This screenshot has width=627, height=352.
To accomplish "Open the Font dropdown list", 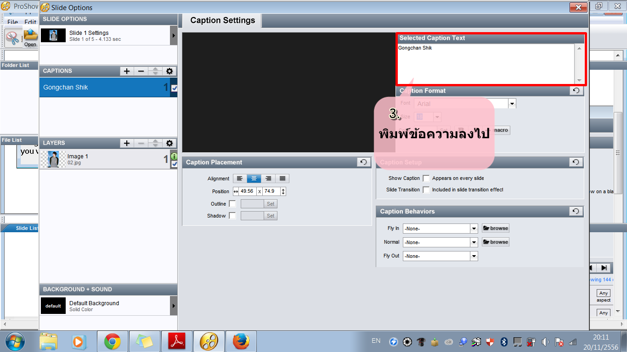I will (x=512, y=104).
